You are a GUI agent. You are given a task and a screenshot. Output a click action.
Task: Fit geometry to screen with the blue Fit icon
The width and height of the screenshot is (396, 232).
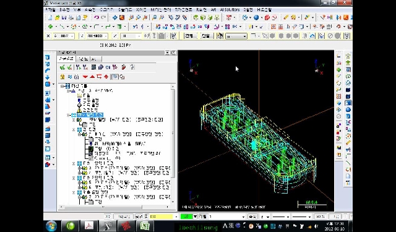tap(115, 17)
